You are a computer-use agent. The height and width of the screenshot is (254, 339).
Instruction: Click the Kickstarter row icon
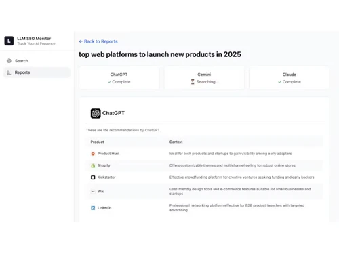(x=93, y=177)
